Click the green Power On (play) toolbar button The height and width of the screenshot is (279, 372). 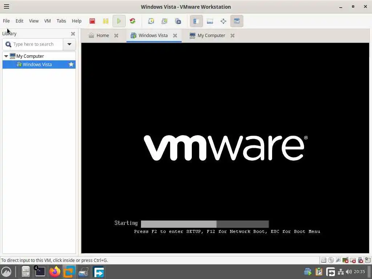tap(119, 21)
